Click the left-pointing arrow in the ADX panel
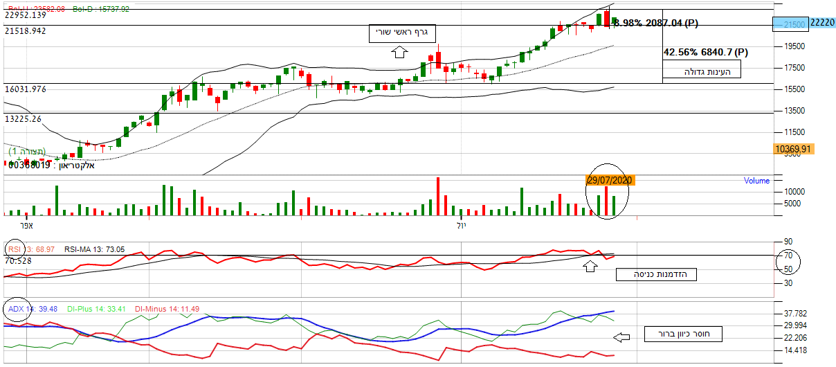The image size is (836, 367). 622,337
